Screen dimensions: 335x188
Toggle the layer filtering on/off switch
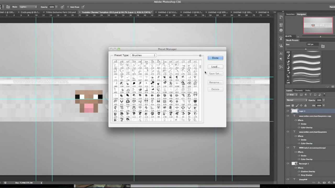coord(325,95)
